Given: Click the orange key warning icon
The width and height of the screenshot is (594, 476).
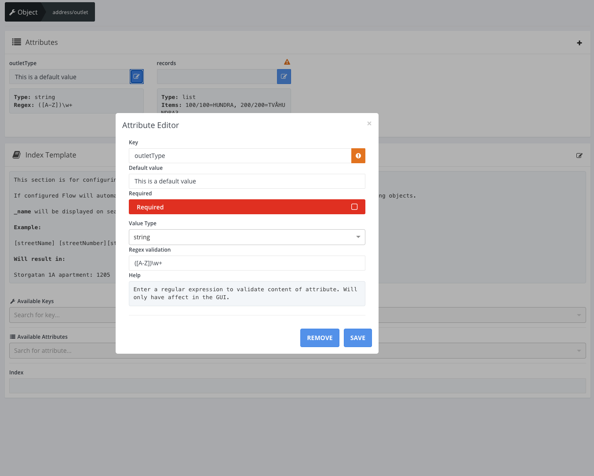Looking at the screenshot, I should point(358,156).
